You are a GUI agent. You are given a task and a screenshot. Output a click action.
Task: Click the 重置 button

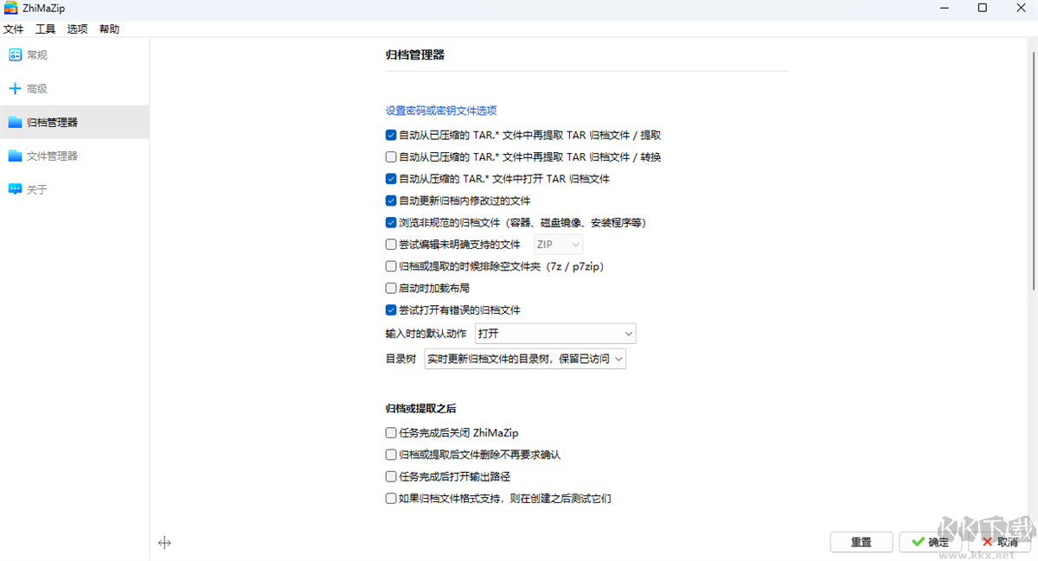(x=861, y=542)
